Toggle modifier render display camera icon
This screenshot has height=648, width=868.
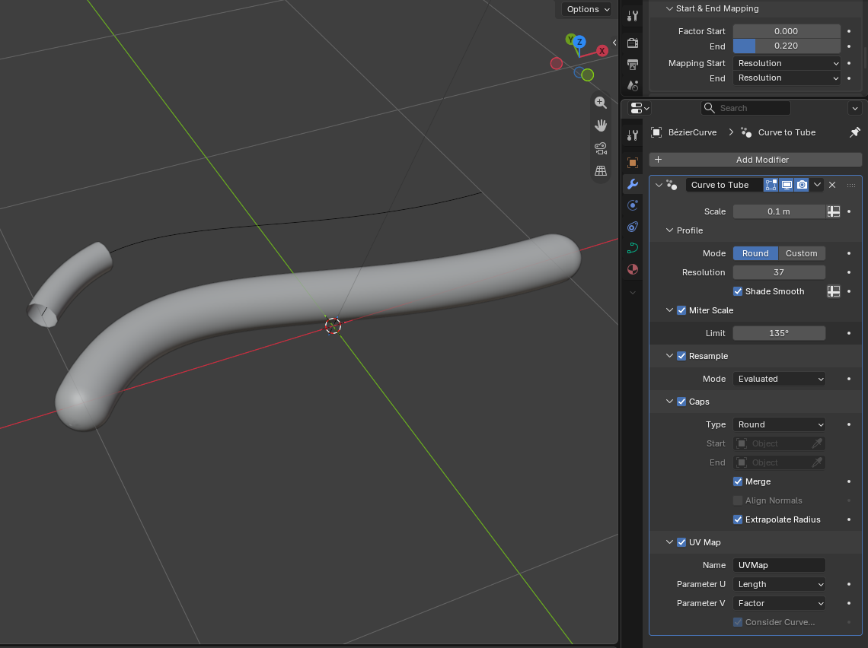tap(802, 185)
